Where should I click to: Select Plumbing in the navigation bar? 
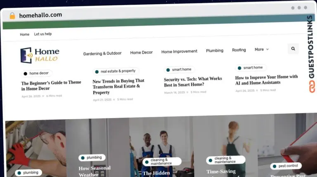tap(215, 50)
